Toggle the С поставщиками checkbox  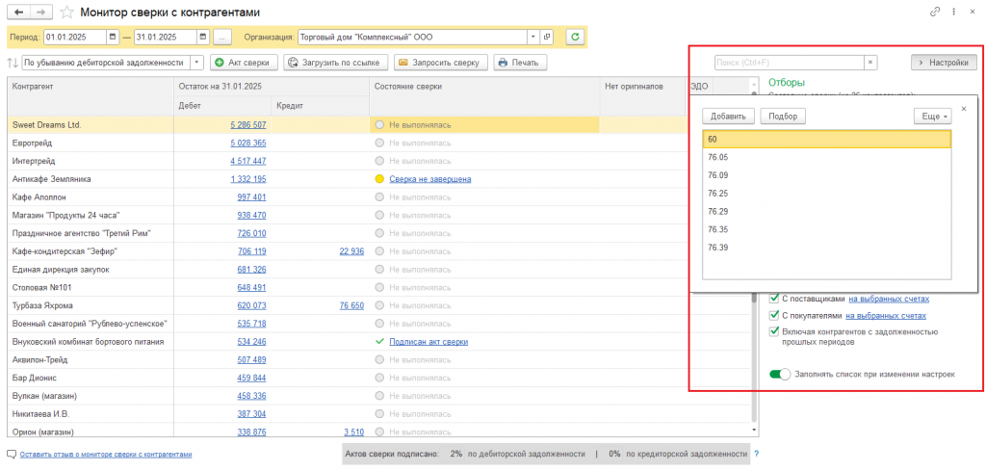pyautogui.click(x=774, y=300)
